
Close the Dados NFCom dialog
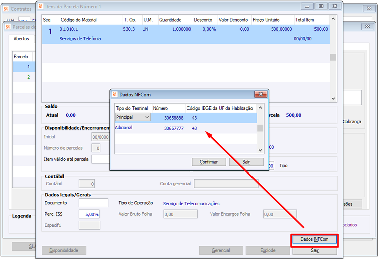(x=261, y=94)
